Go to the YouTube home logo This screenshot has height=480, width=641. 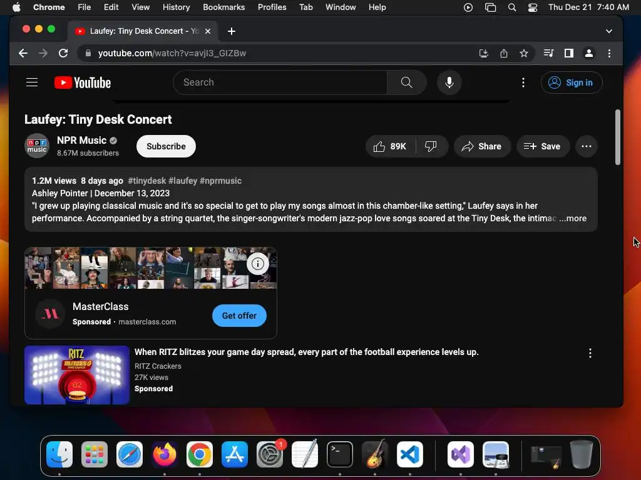(83, 82)
